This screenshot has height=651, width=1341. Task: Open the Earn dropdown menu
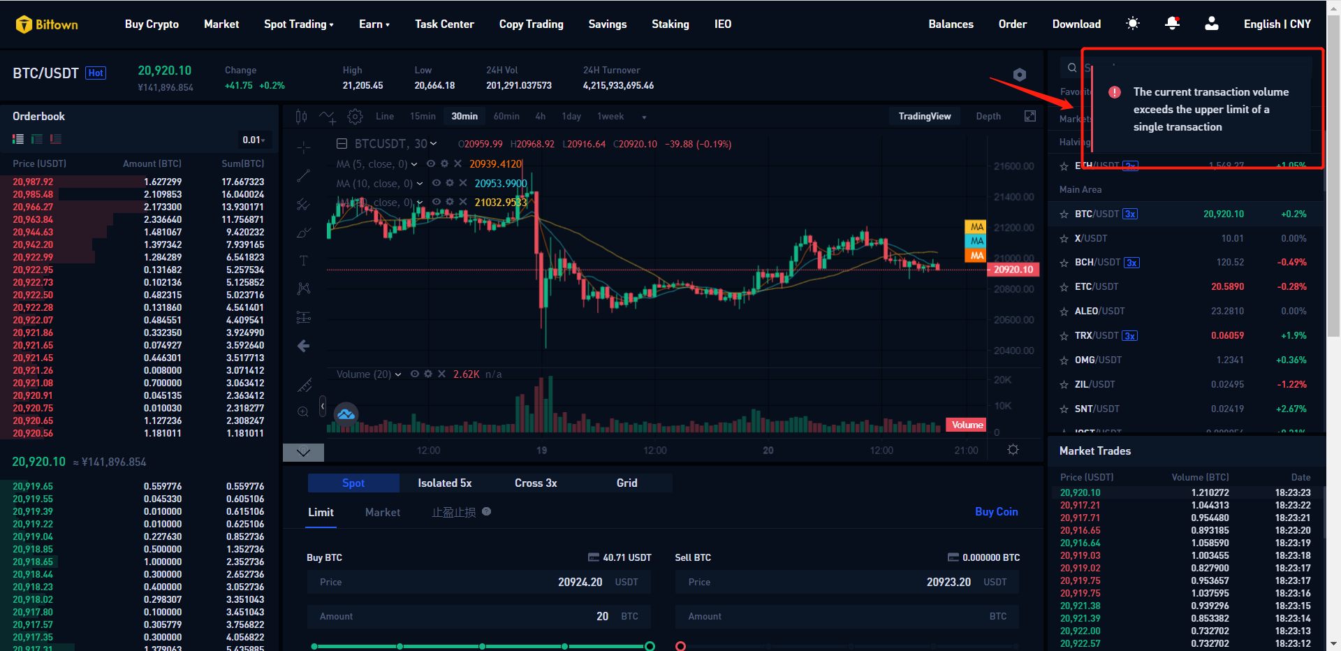pyautogui.click(x=374, y=24)
